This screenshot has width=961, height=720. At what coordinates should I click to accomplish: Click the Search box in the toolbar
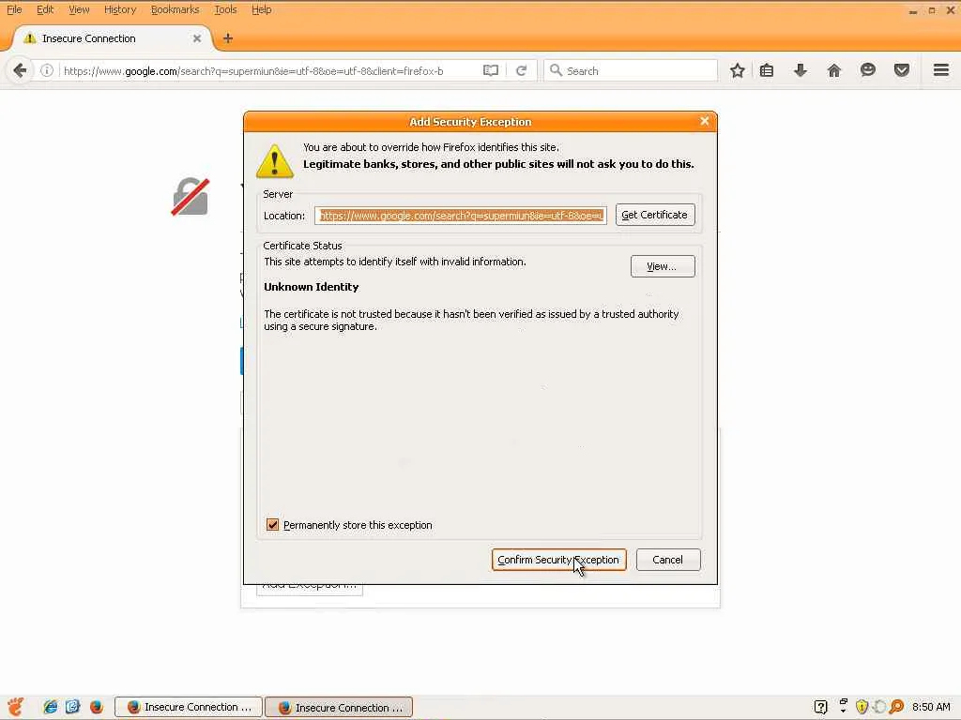click(631, 70)
